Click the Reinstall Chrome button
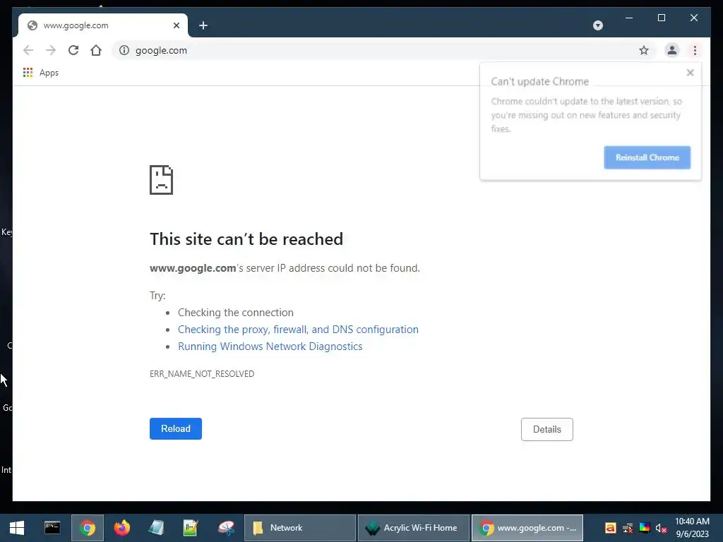Viewport: 723px width, 542px height. [647, 157]
